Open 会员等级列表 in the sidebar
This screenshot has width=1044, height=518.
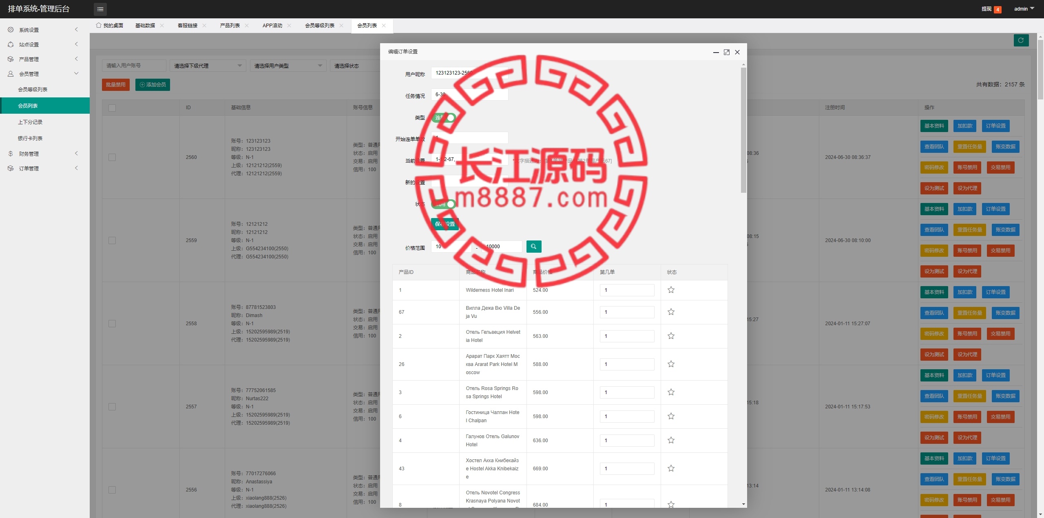pos(45,90)
